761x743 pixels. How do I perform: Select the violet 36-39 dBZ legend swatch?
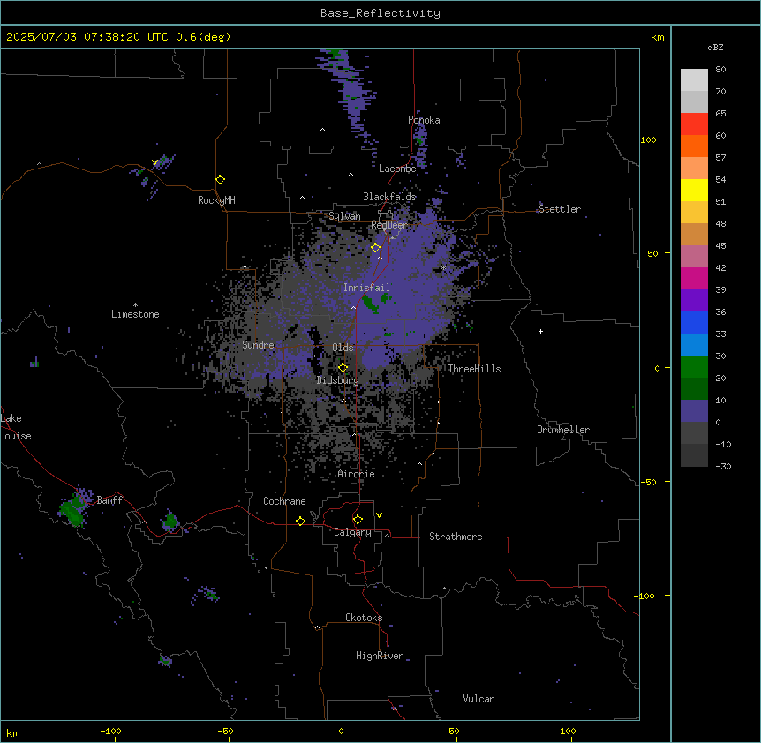click(694, 301)
